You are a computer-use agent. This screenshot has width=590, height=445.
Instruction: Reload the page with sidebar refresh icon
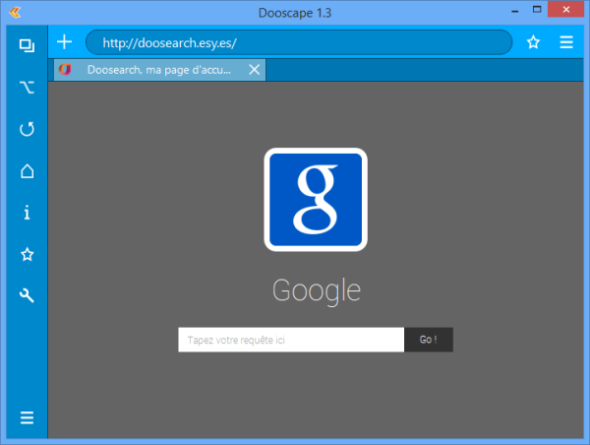(x=27, y=129)
